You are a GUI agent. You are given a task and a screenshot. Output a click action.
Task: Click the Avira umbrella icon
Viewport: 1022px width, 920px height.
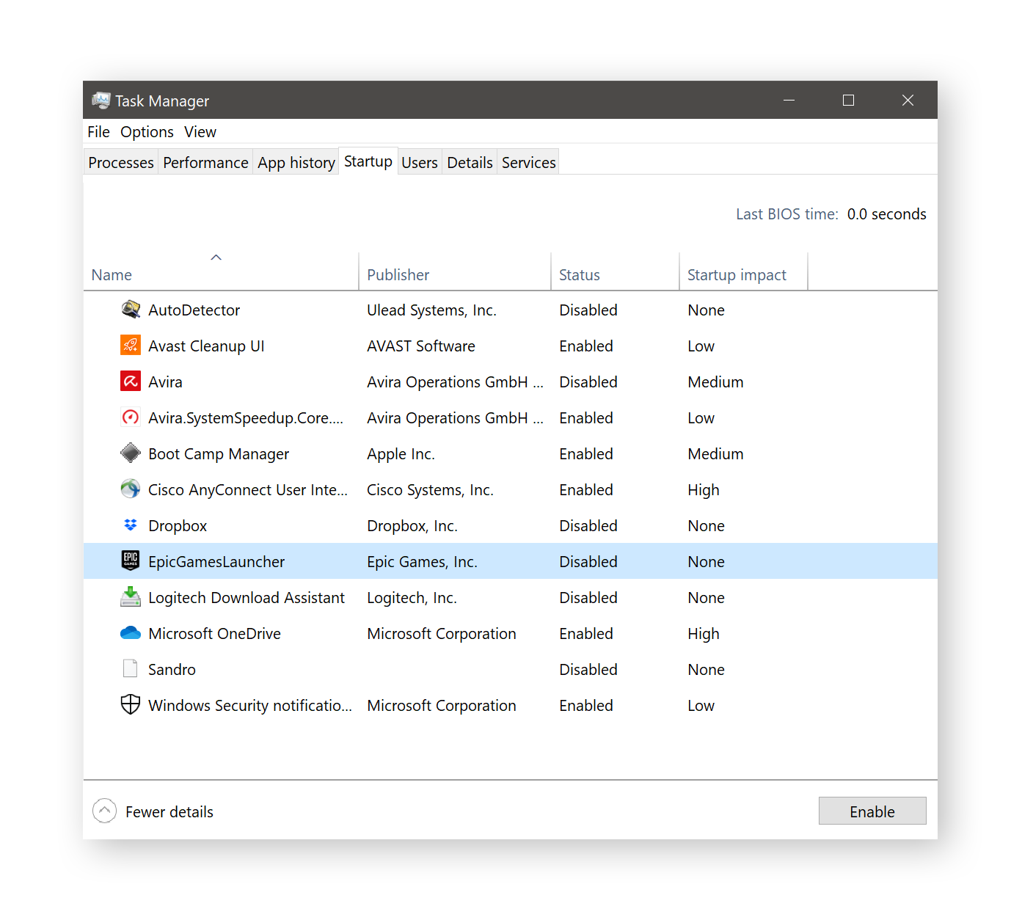(130, 381)
